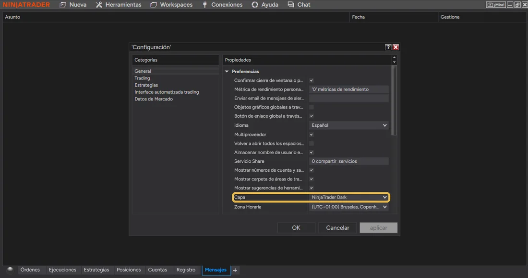This screenshot has width=528, height=278.
Task: Open the Workspaces menu
Action: [x=171, y=5]
